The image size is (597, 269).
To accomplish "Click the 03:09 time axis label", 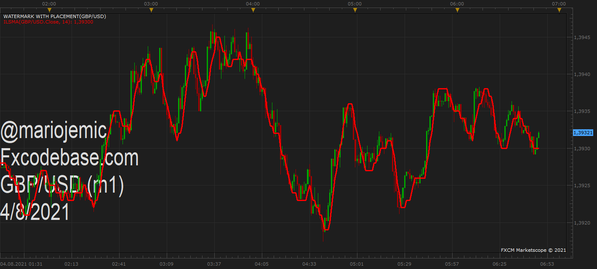I will pyautogui.click(x=167, y=264).
